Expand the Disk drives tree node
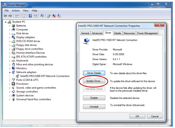The width and height of the screenshot is (175, 128). click(x=10, y=34)
